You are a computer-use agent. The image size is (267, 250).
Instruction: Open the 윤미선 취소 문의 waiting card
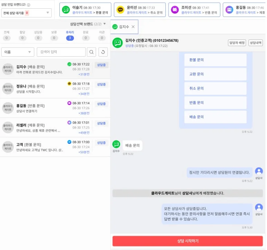click(x=140, y=10)
